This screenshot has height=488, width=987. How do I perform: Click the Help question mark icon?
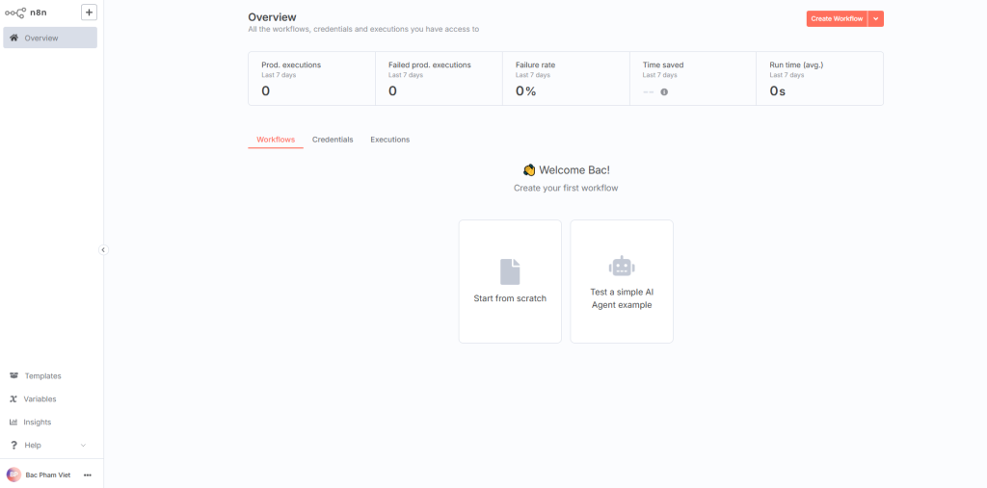[x=13, y=446]
